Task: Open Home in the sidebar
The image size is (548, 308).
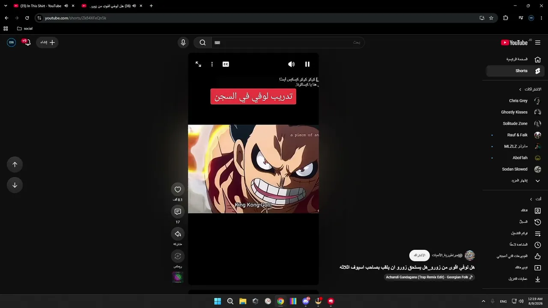Action: (x=515, y=59)
